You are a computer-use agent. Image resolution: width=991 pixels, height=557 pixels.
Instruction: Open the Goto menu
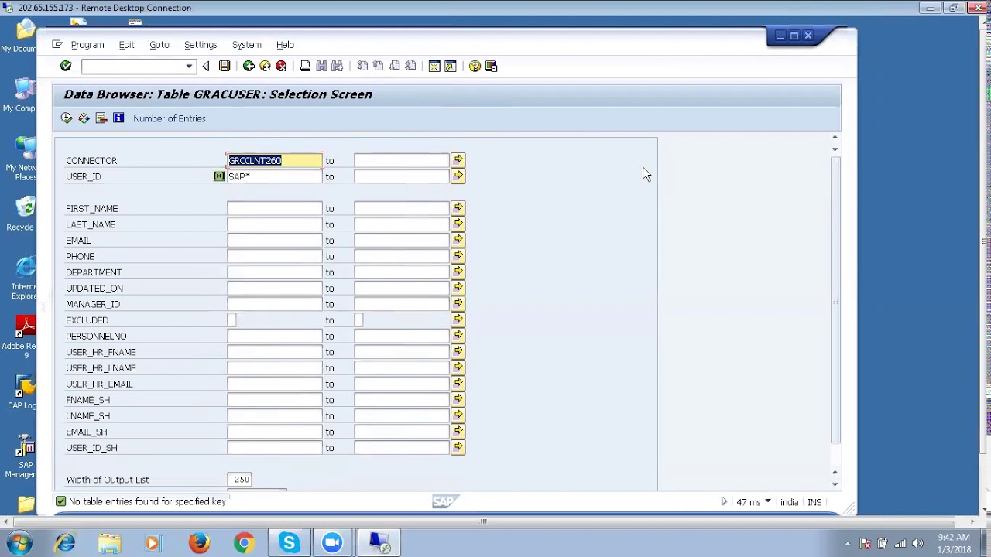[x=159, y=45]
